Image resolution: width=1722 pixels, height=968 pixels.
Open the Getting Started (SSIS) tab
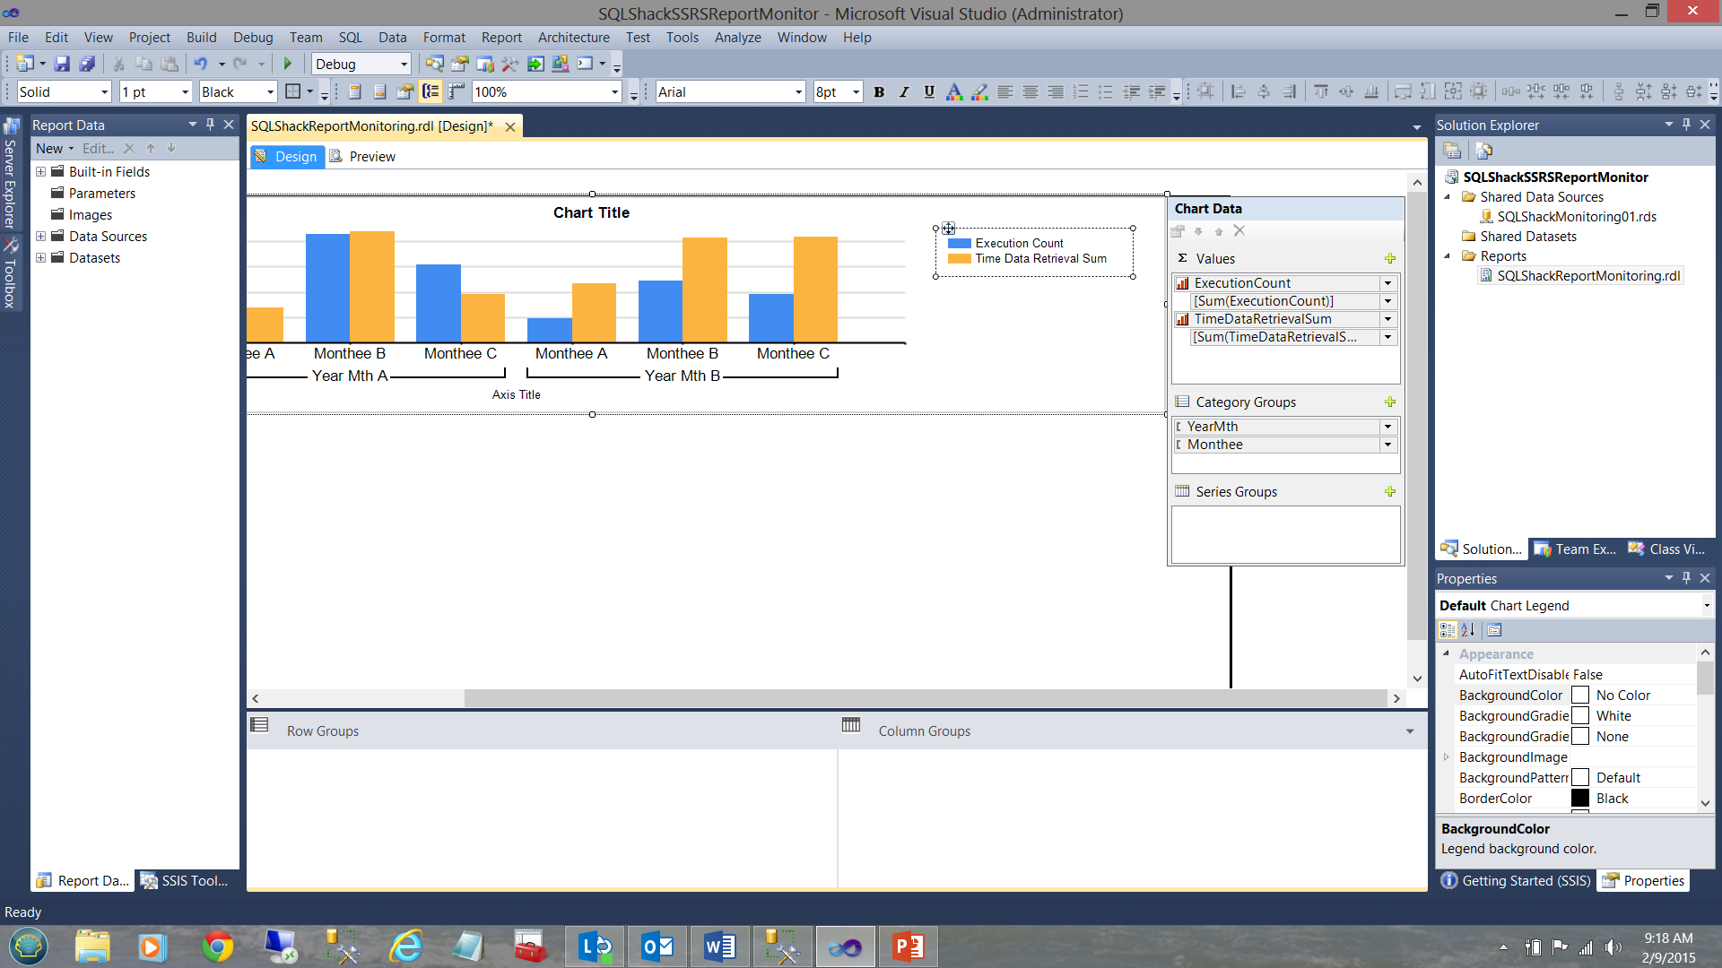coord(1517,880)
